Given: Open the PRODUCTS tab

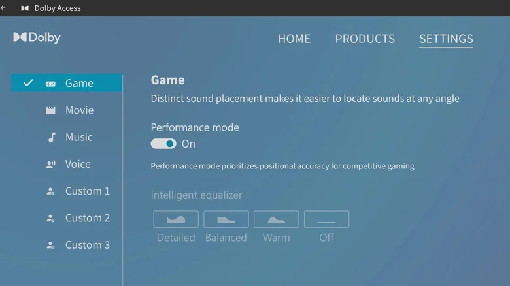Looking at the screenshot, I should pyautogui.click(x=365, y=39).
